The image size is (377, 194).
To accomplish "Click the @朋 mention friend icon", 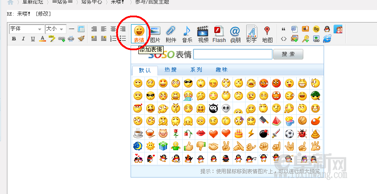I will point(235,34).
